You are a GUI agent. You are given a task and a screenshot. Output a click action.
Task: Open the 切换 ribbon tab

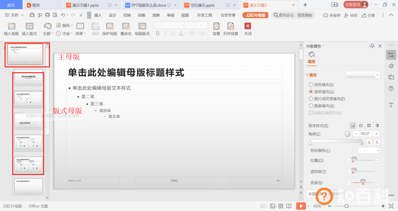point(127,15)
